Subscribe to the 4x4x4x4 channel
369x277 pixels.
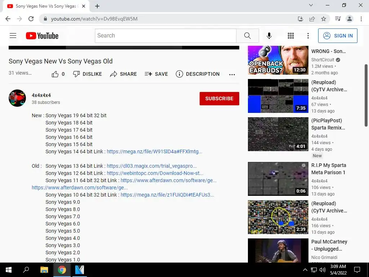pyautogui.click(x=219, y=98)
